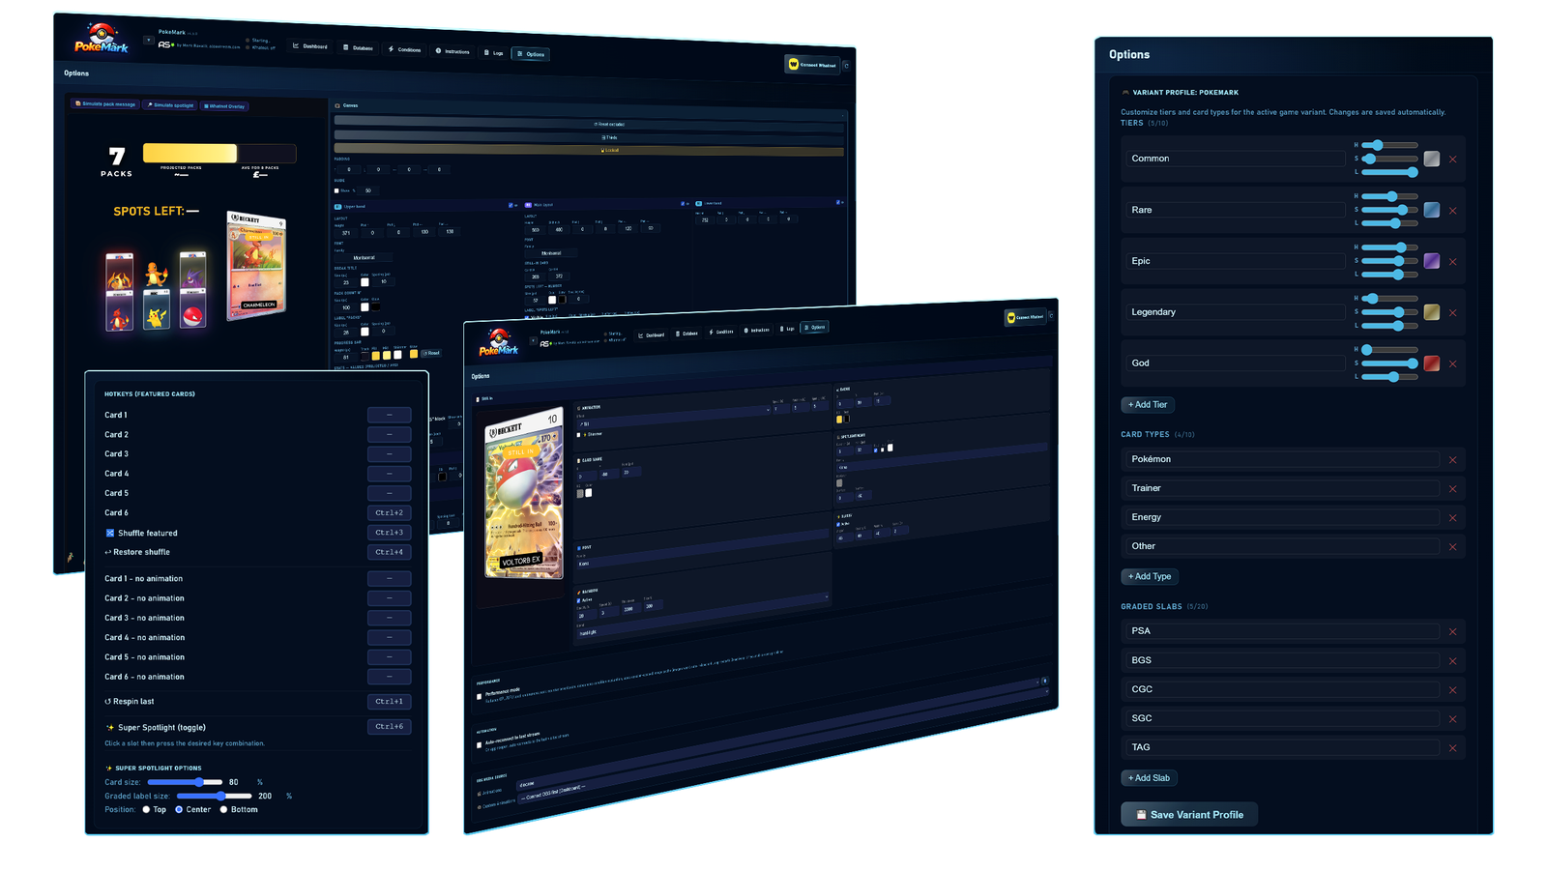The height and width of the screenshot is (871, 1547).
Task: Click Connect Whatnot in the Charmeleon window
Action: [812, 65]
